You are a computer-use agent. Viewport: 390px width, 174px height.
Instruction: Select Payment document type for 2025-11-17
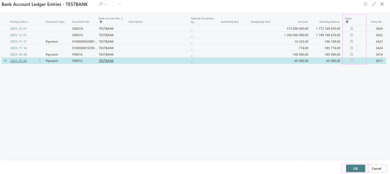[52, 42]
